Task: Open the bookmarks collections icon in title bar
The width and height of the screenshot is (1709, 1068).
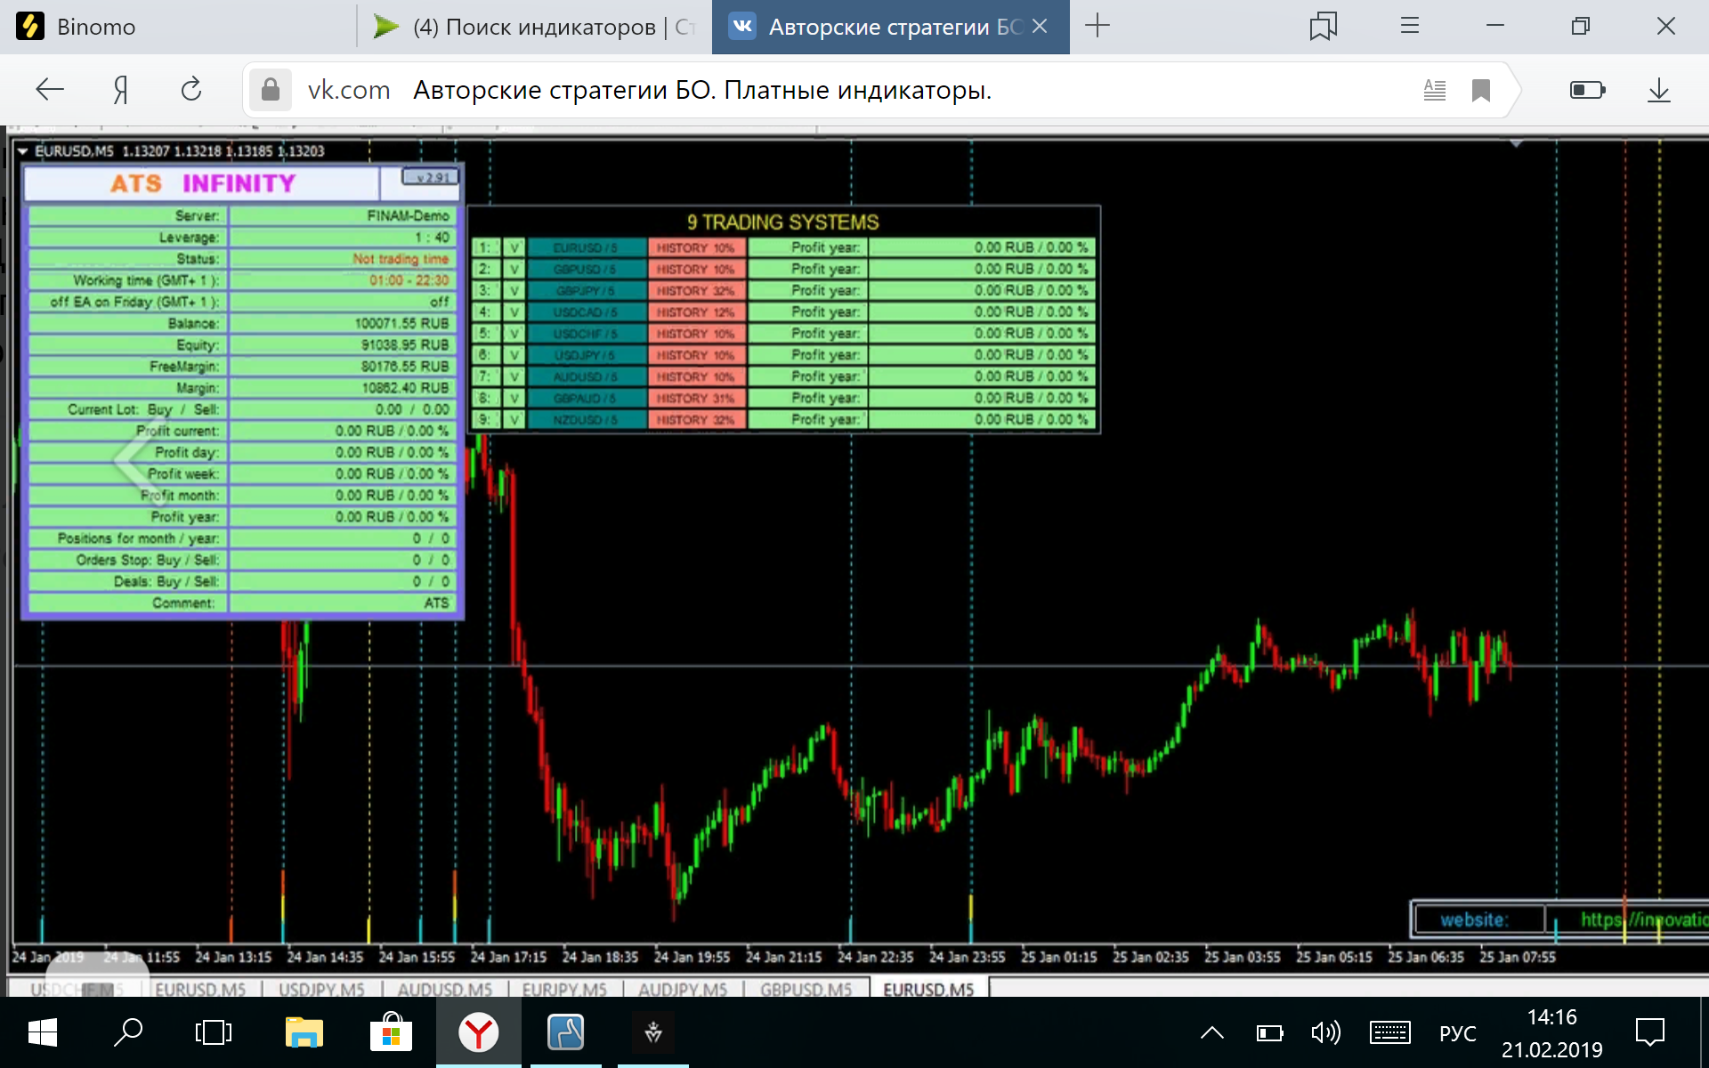Action: (1324, 27)
